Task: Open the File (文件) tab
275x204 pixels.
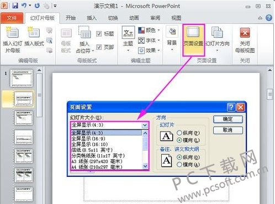Action: (x=12, y=18)
